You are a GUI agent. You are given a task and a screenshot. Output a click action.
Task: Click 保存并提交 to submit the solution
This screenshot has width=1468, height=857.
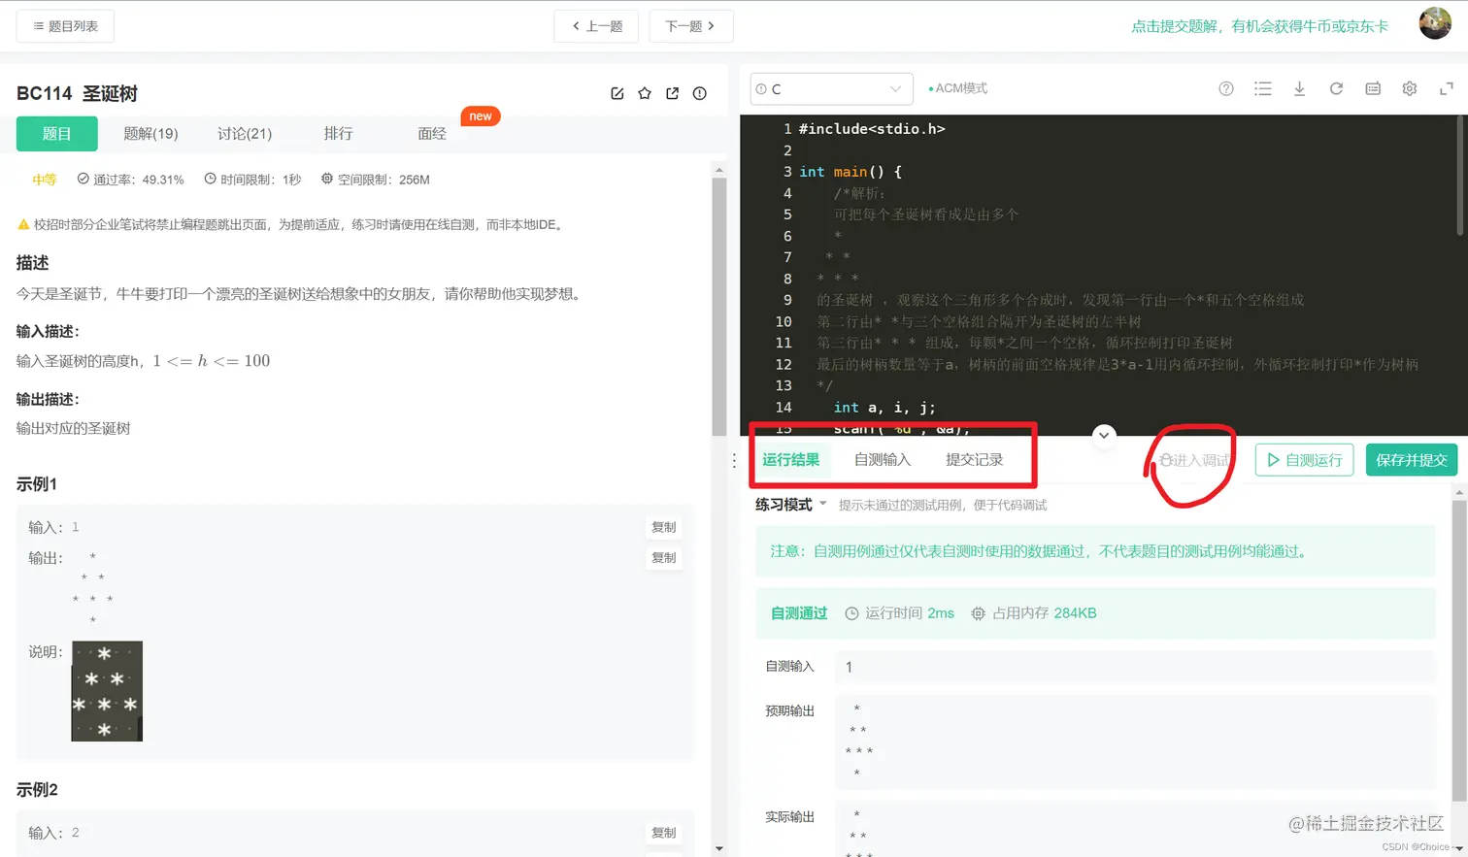coord(1411,459)
